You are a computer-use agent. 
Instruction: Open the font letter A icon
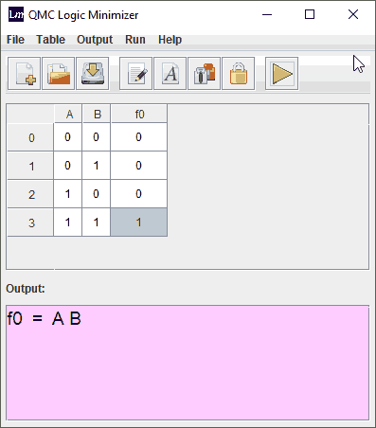click(x=170, y=74)
